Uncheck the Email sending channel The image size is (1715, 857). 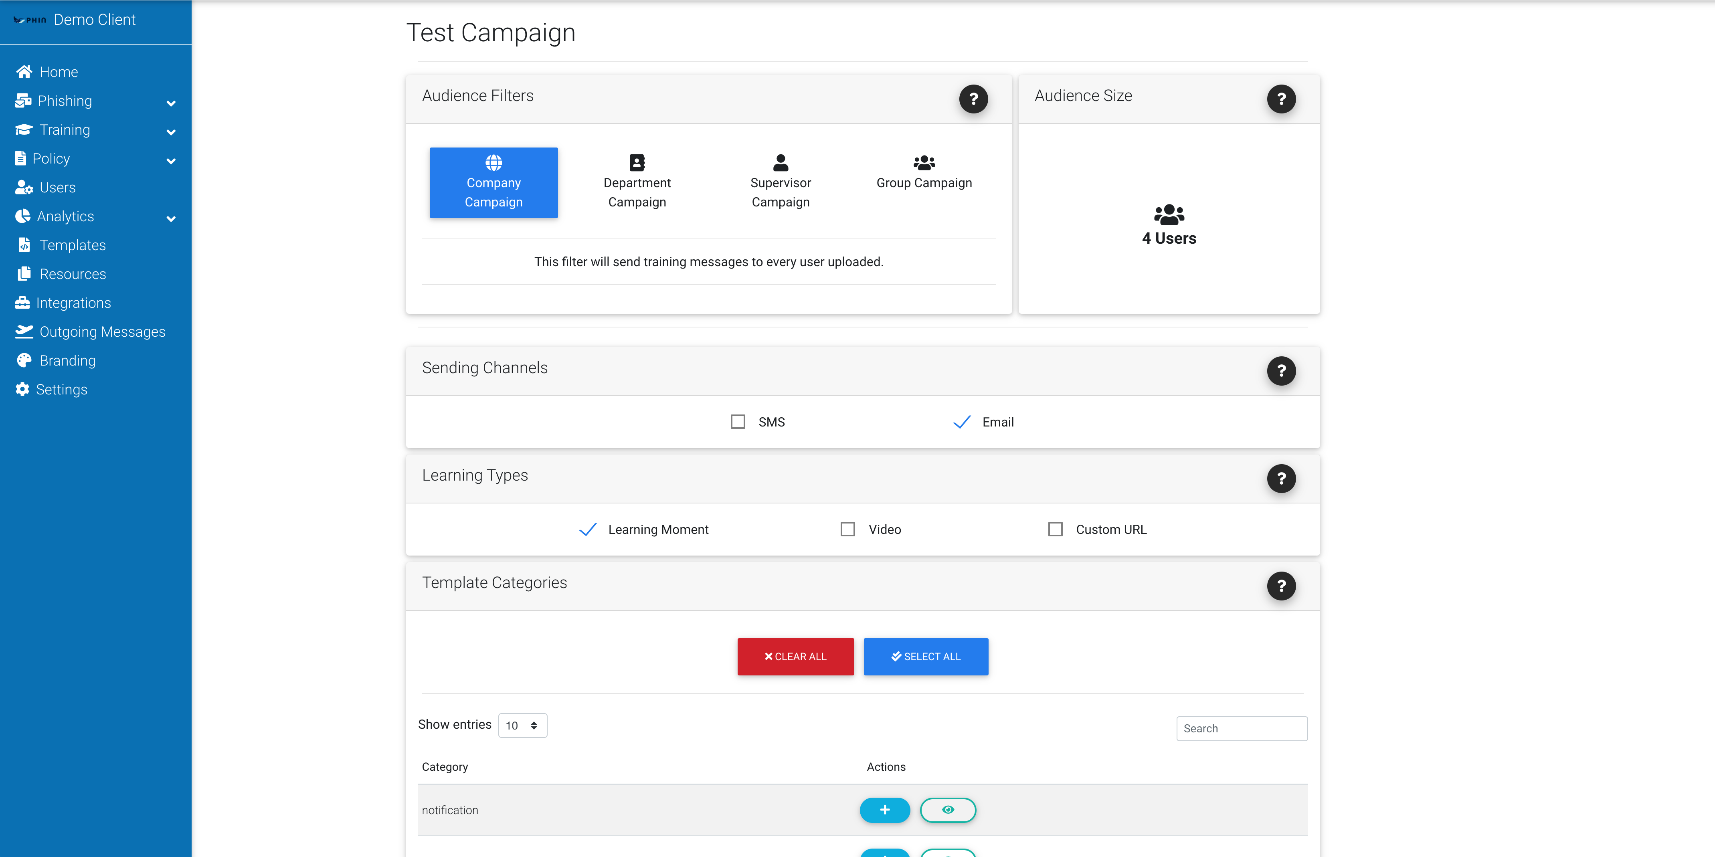(961, 422)
